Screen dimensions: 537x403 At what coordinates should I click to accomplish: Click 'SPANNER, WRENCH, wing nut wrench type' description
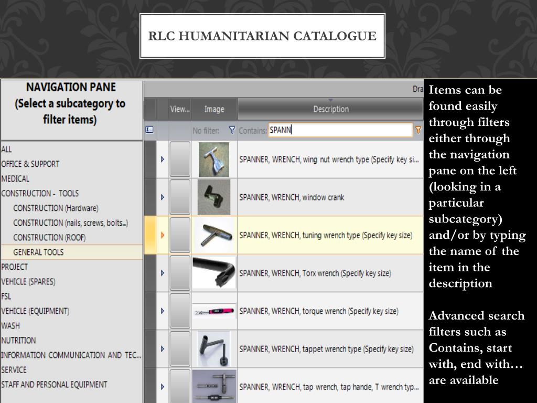click(329, 160)
